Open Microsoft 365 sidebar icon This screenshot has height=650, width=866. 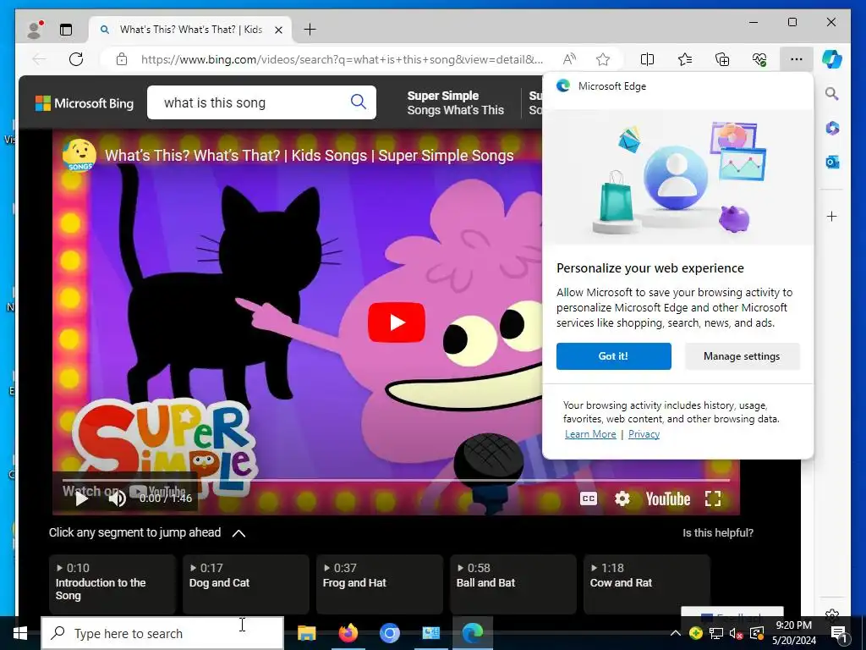832,129
